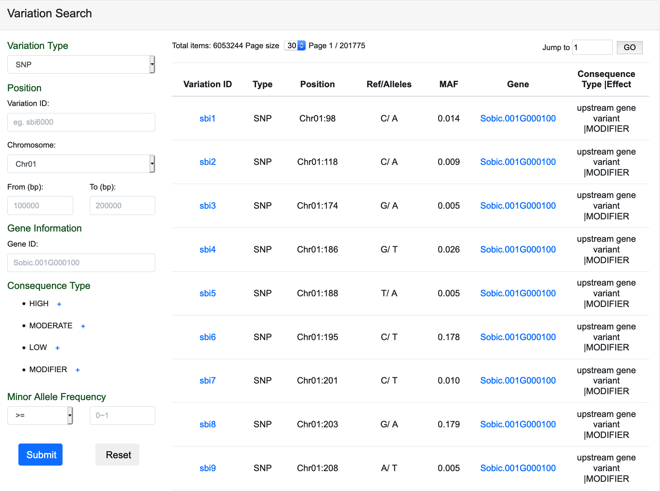660x491 pixels.
Task: Expand the HIGH consequence type plus icon
Action: tap(59, 304)
